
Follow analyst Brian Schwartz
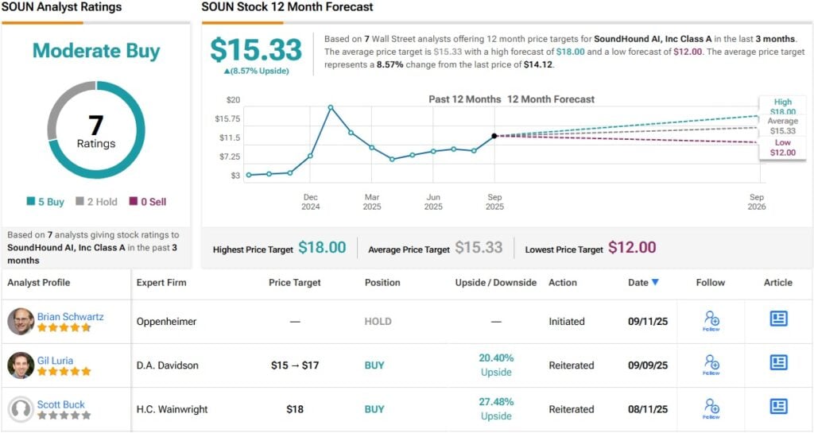[x=711, y=320]
